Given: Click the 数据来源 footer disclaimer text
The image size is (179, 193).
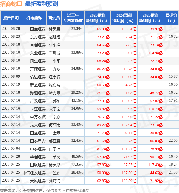Looking at the screenshot, I should click(x=44, y=191).
